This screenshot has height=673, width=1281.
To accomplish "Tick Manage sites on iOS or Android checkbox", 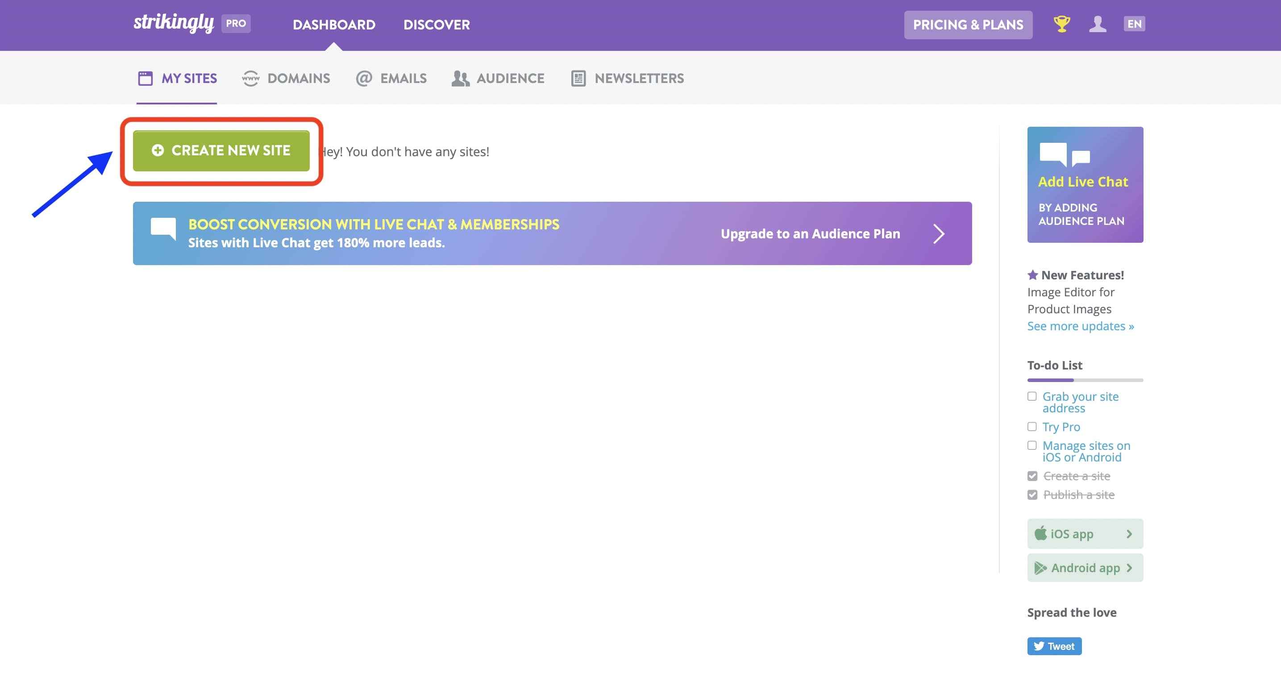I will [x=1032, y=446].
